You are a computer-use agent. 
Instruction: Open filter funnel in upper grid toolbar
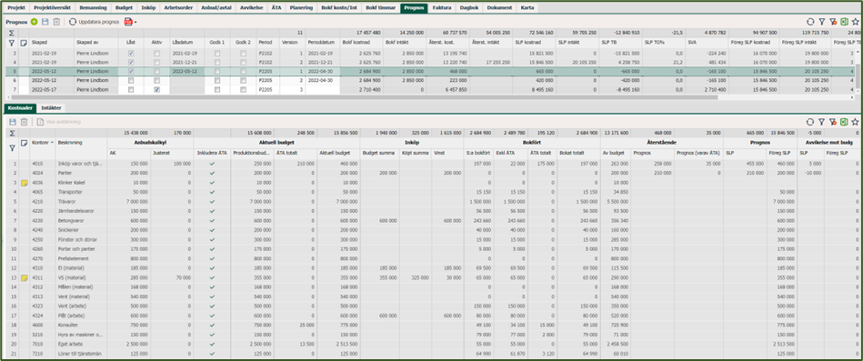tap(822, 22)
